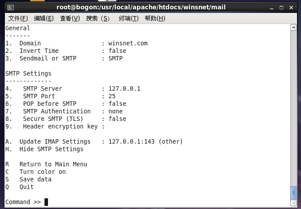Viewport: 301px width, 209px height.
Task: Click the vertical scrollbar thumb
Action: tap(293, 193)
